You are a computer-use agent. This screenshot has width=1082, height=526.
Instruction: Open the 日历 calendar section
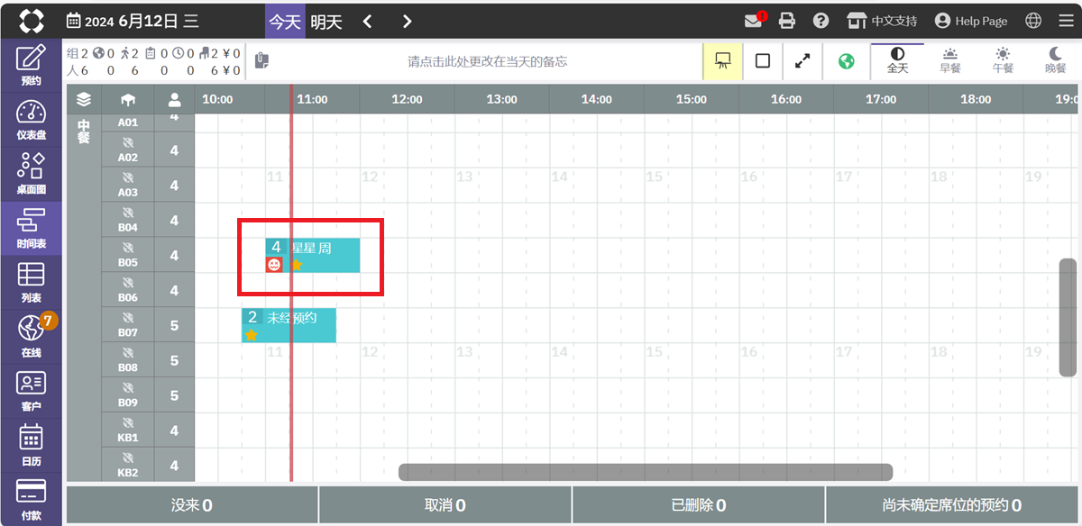31,444
